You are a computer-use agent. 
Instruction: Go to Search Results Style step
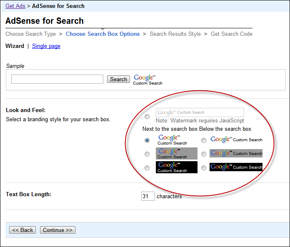click(175, 34)
